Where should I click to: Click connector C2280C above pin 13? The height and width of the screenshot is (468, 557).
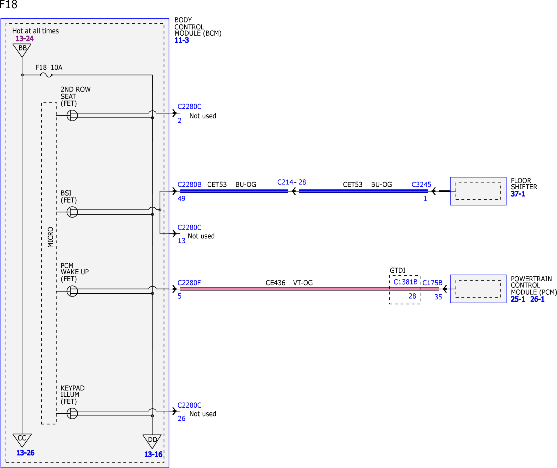click(190, 228)
